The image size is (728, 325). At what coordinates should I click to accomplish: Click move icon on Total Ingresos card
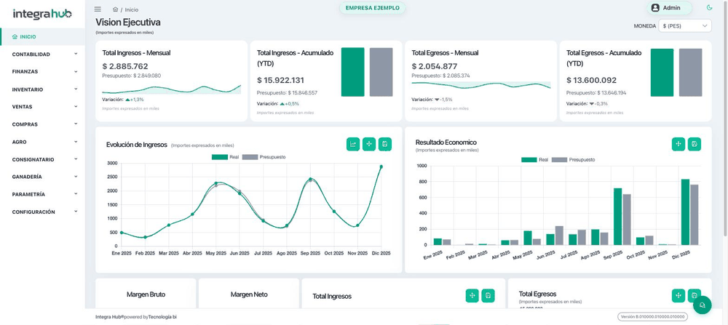[x=472, y=296]
